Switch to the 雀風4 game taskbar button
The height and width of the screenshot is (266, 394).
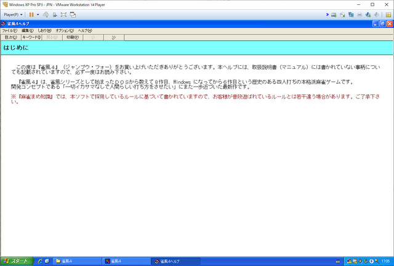126,262
